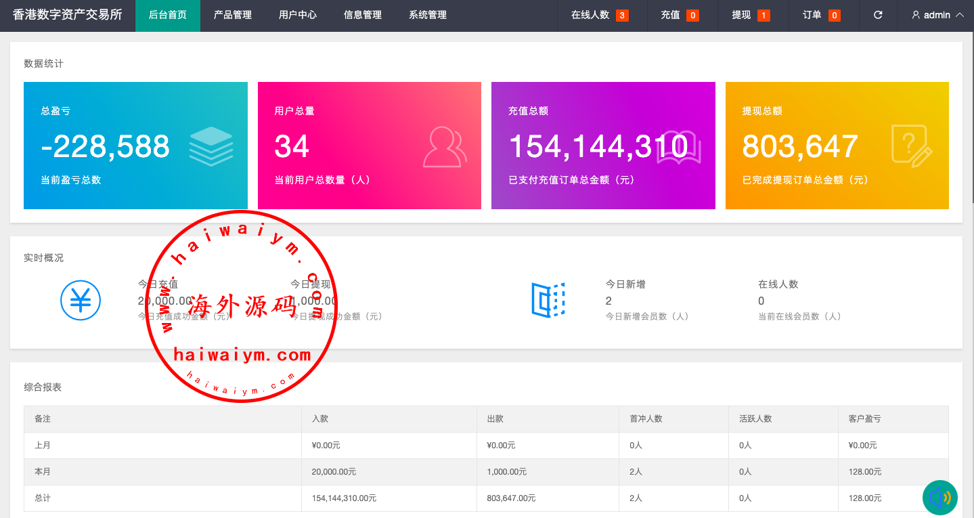Click the refresh icon in top bar
Image resolution: width=974 pixels, height=518 pixels.
pos(878,15)
